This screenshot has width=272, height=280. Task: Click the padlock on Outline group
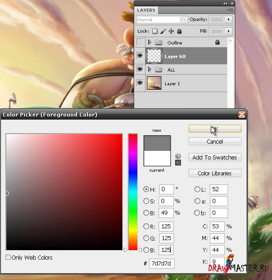(217, 42)
